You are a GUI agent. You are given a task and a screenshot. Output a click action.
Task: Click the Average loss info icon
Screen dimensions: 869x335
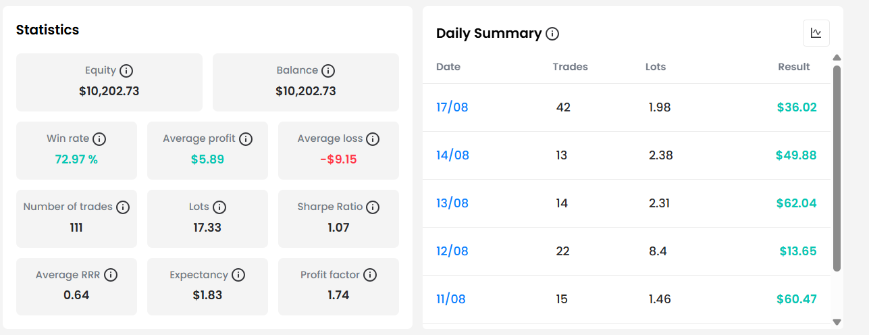tap(373, 138)
